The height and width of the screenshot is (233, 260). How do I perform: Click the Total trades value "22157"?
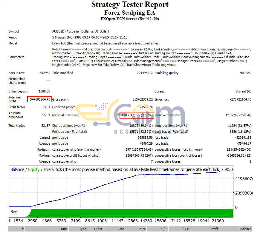click(x=46, y=126)
